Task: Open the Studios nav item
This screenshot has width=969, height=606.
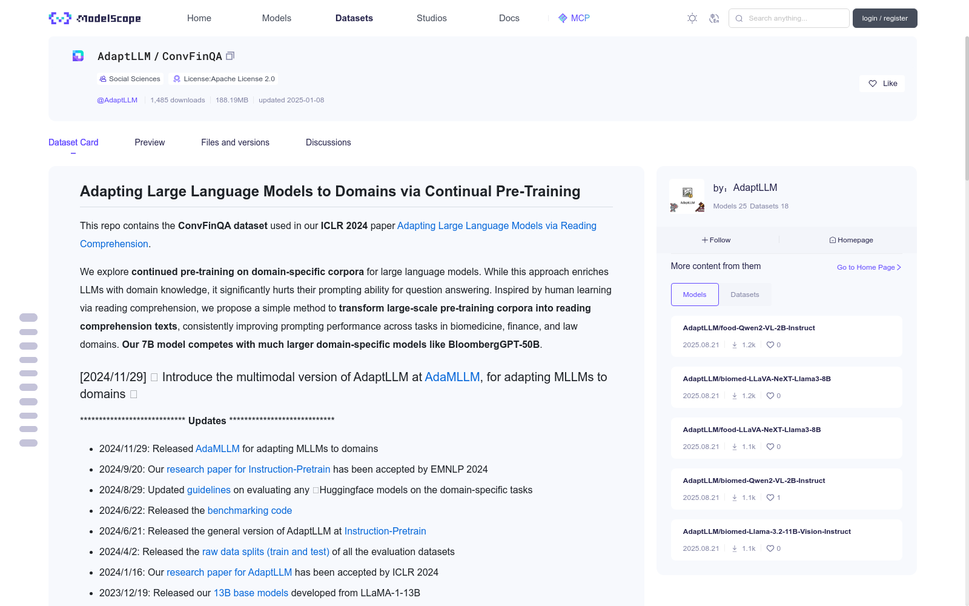Action: [x=432, y=18]
